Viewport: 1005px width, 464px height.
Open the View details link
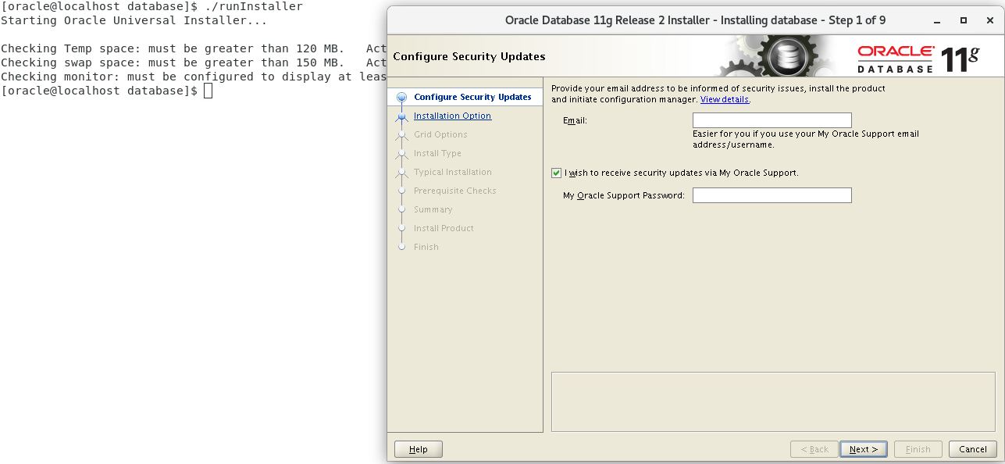(725, 100)
